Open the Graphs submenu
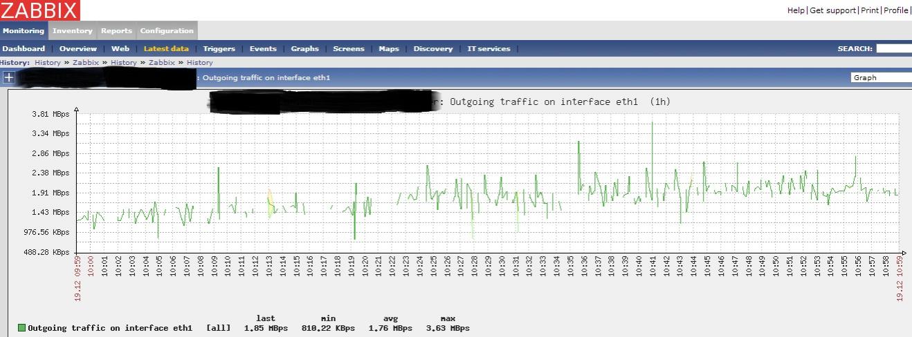Viewport: 912px width, 337px height. tap(305, 48)
